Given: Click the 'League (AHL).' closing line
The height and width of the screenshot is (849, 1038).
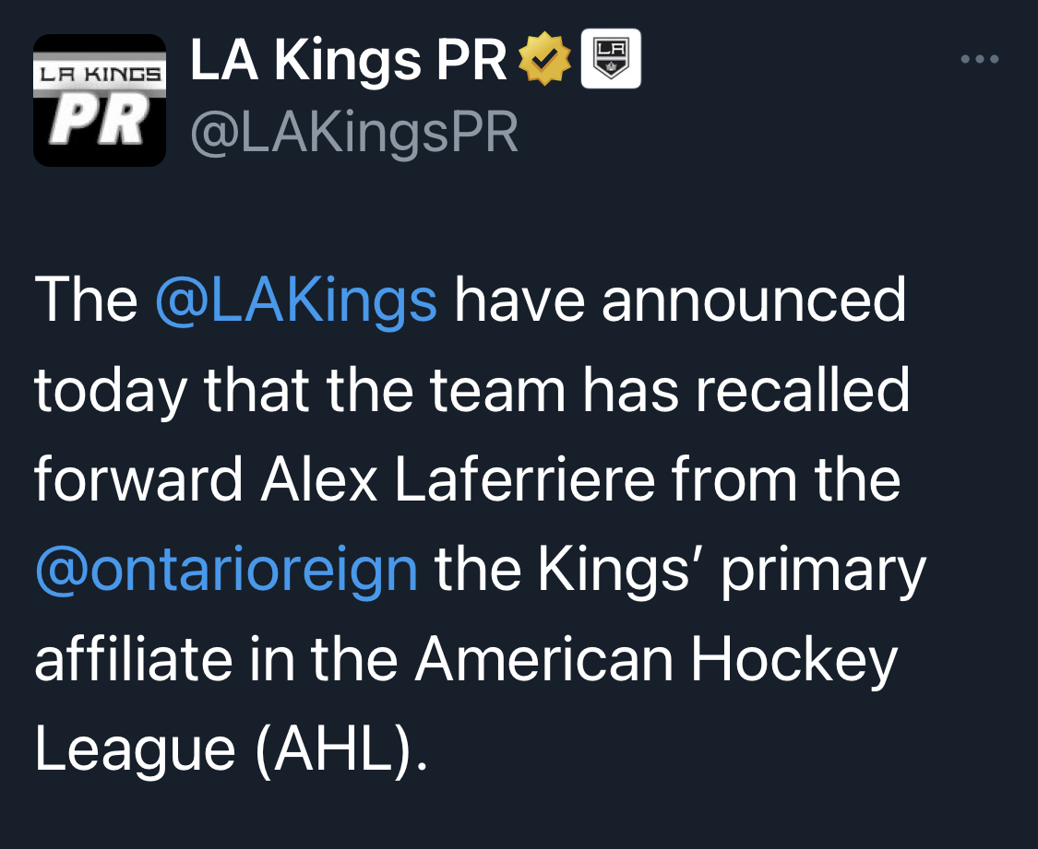Looking at the screenshot, I should [232, 750].
